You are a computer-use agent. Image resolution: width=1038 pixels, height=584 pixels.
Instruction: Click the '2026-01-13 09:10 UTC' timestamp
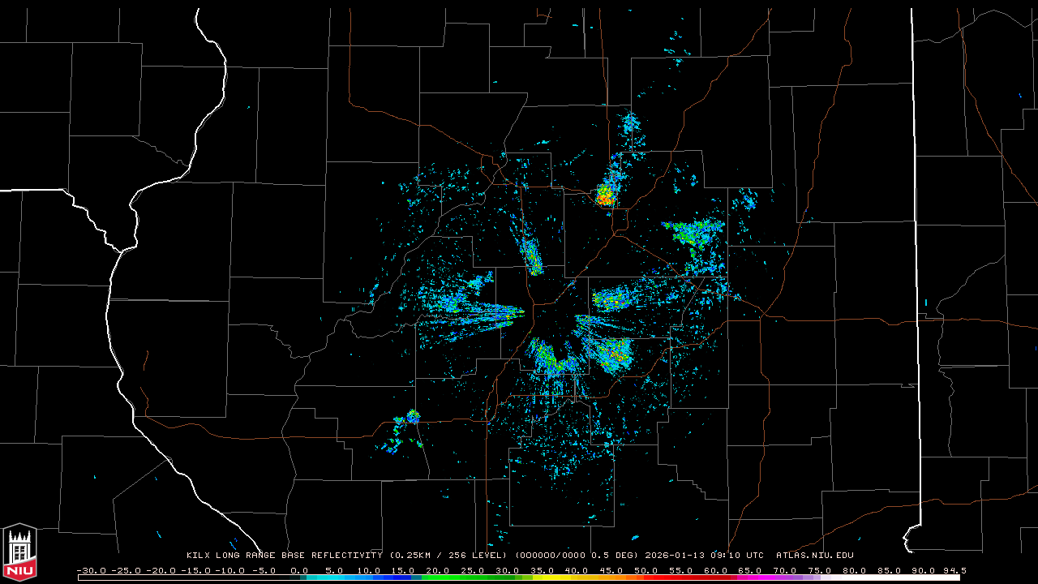pyautogui.click(x=704, y=556)
